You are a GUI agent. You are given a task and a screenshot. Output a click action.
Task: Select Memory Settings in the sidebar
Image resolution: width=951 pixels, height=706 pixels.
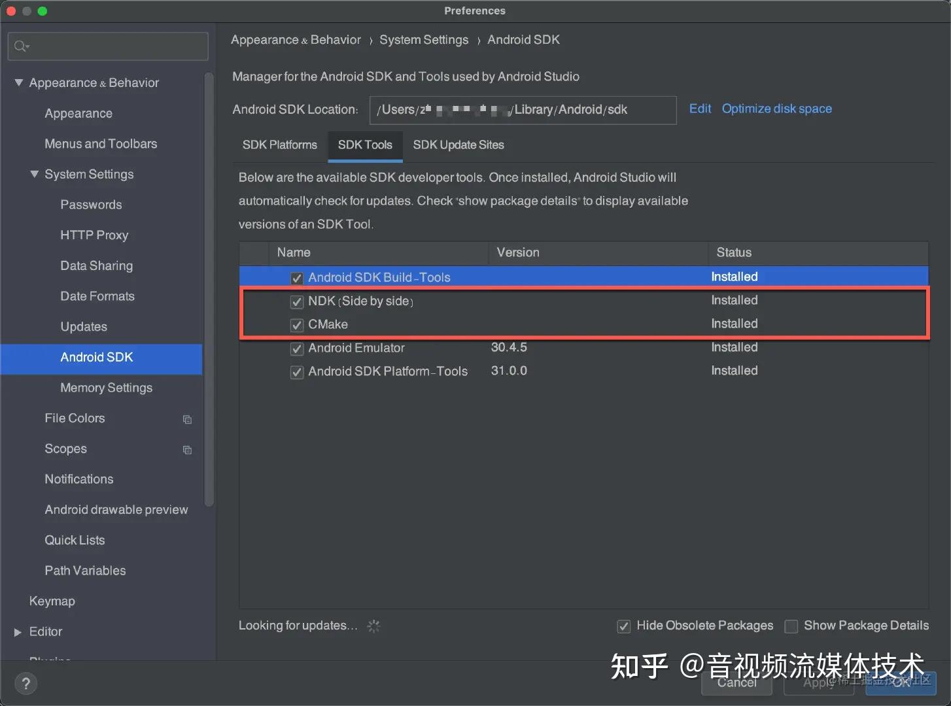(105, 388)
